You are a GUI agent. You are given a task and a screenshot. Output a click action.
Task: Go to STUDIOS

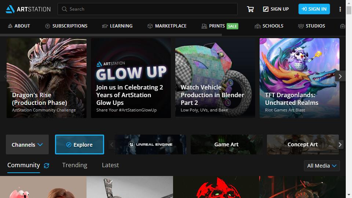tap(312, 26)
